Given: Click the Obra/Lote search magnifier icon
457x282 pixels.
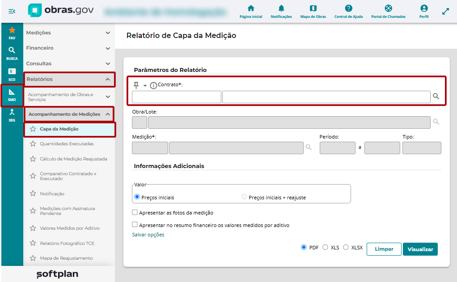Looking at the screenshot, I should pyautogui.click(x=436, y=122).
